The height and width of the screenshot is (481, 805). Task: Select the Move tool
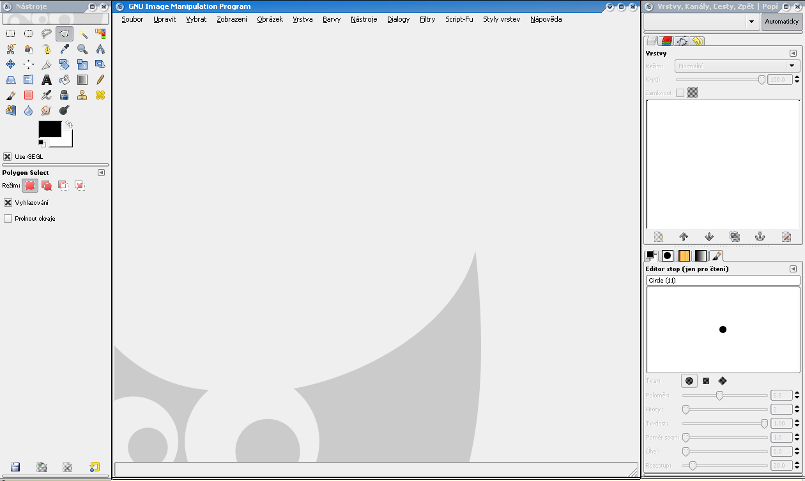11,64
